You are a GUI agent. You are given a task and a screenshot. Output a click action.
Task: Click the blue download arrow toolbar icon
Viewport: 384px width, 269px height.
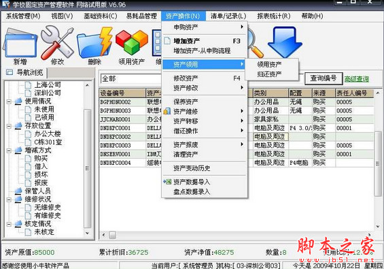285,42
